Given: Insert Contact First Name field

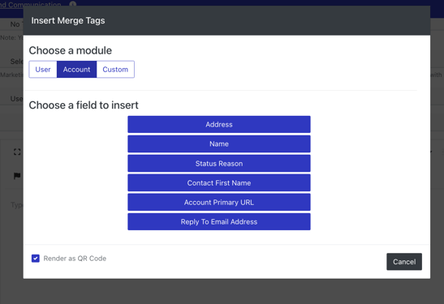Looking at the screenshot, I should 219,183.
